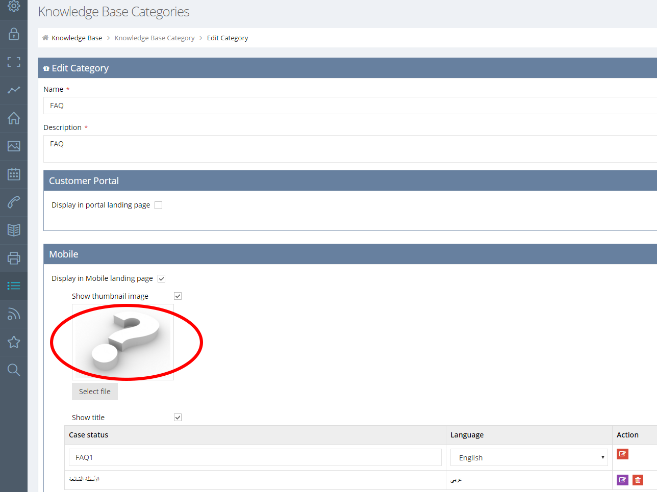Open the English language dropdown
The width and height of the screenshot is (657, 492).
pyautogui.click(x=529, y=457)
